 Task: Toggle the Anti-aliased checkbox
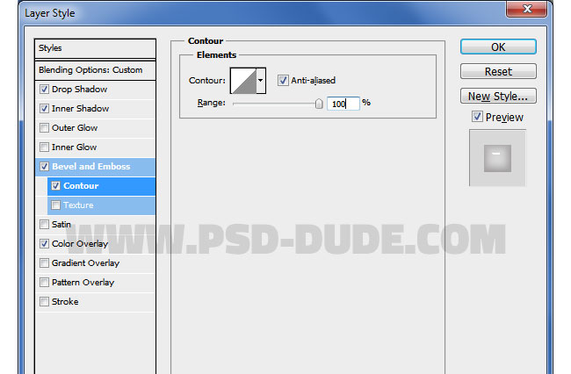pos(283,80)
